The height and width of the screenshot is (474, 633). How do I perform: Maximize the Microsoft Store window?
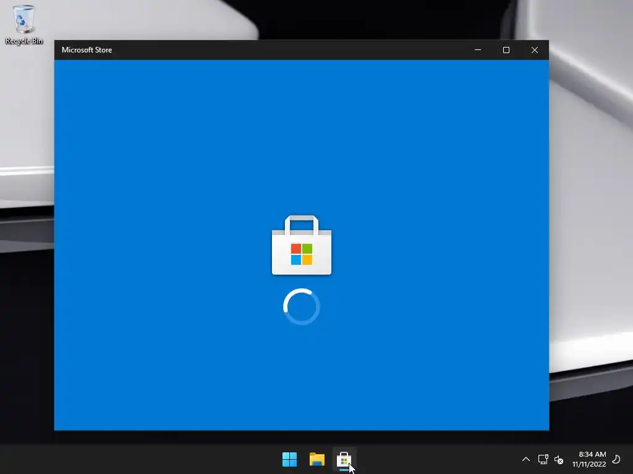coord(506,50)
